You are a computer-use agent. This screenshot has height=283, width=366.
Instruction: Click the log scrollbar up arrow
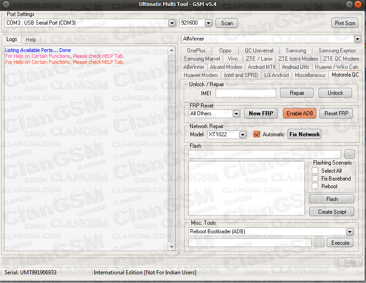[171, 50]
